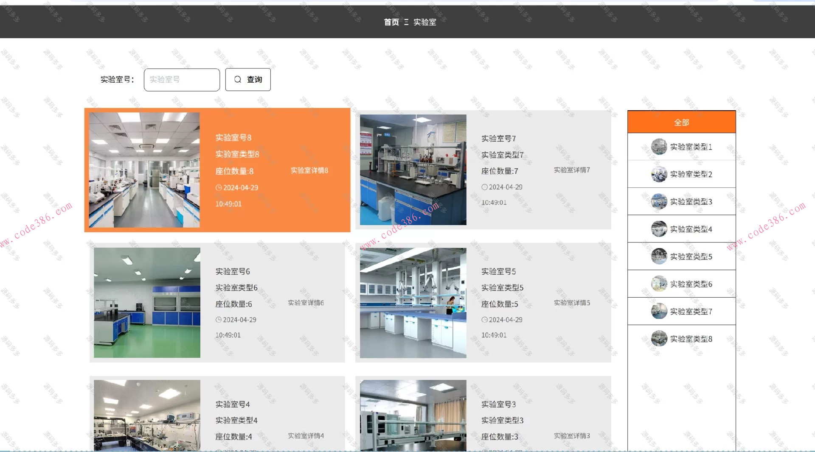Click the round icon for 实验室类型4

pyautogui.click(x=659, y=229)
